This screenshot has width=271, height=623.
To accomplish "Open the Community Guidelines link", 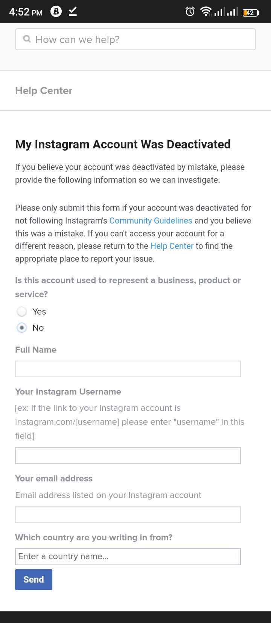I will (151, 221).
